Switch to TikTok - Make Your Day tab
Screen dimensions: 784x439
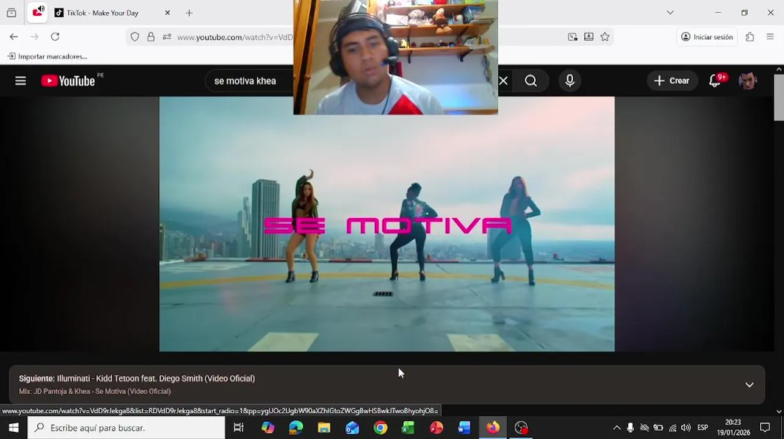[x=103, y=13]
